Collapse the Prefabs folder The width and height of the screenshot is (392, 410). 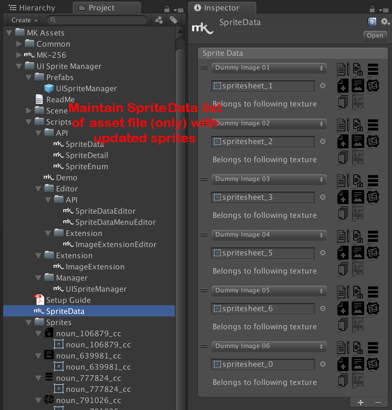click(x=29, y=77)
